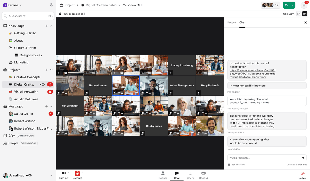The width and height of the screenshot is (310, 181).
Task: Click Sasha Choen's avatar in Messages
Action: coord(11,114)
